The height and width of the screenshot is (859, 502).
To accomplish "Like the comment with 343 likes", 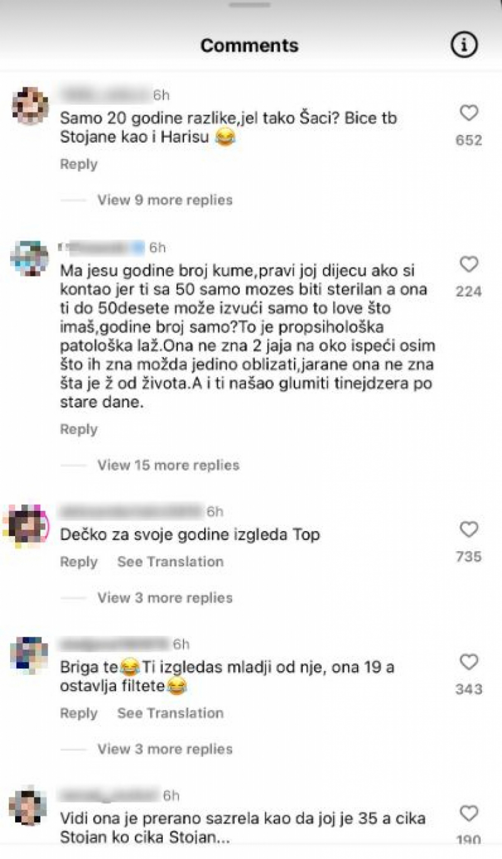I will coord(469,662).
